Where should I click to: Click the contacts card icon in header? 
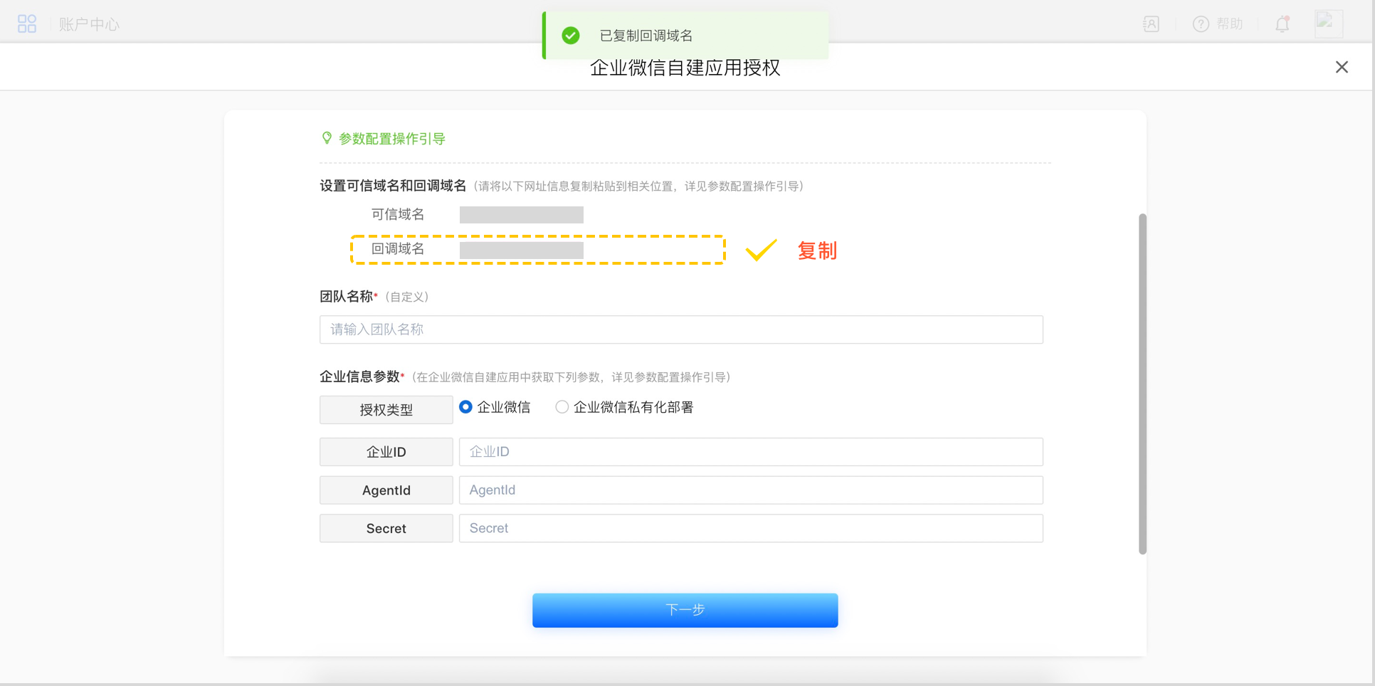tap(1151, 24)
